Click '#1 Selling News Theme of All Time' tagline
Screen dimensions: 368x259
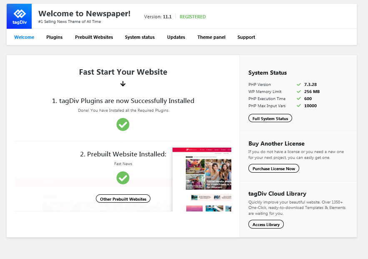(70, 22)
